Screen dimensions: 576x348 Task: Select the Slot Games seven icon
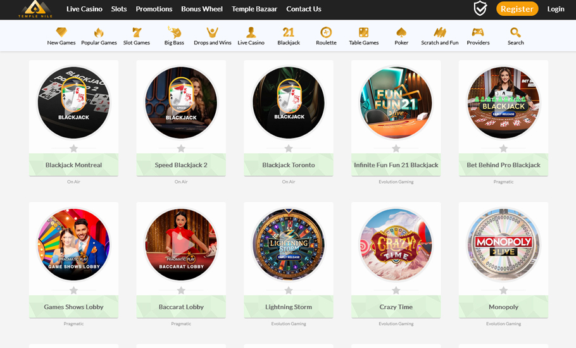137,32
